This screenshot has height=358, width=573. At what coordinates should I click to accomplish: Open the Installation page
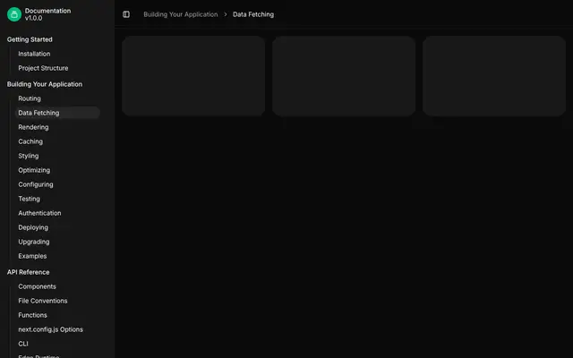[34, 54]
